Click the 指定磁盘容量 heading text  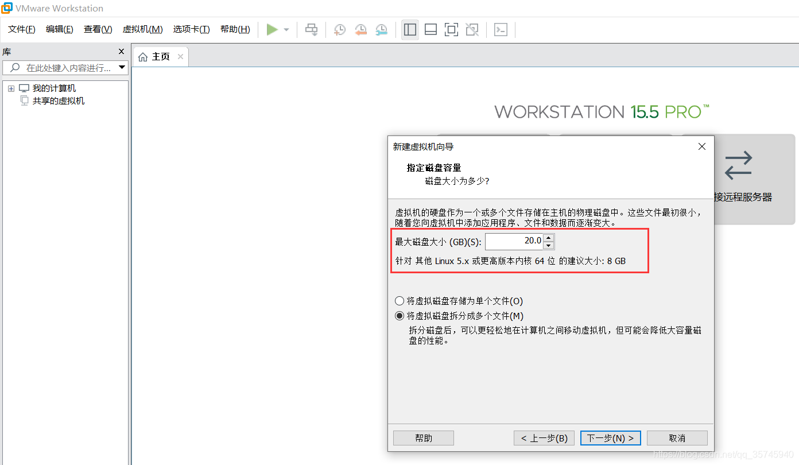(434, 168)
